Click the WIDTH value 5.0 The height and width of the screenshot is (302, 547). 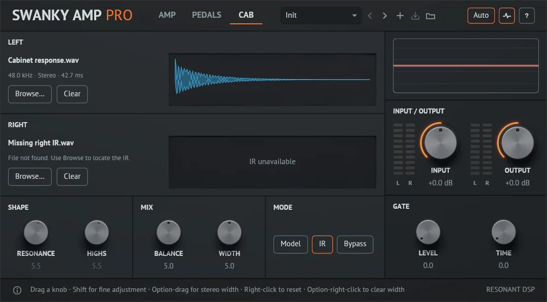pyautogui.click(x=229, y=266)
